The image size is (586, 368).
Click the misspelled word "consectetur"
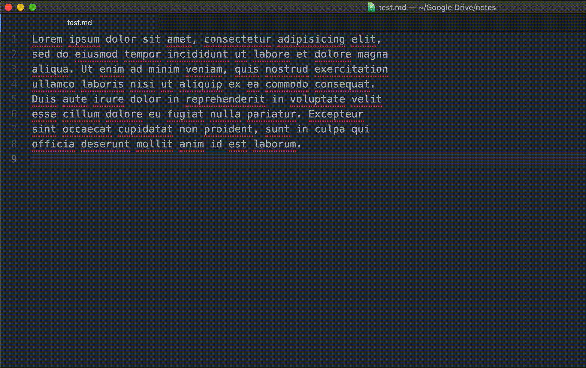click(x=237, y=39)
